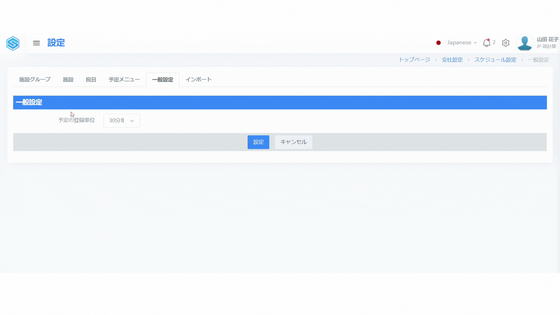The image size is (560, 315).
Task: Open 会社設定 breadcrumb link
Action: click(452, 60)
